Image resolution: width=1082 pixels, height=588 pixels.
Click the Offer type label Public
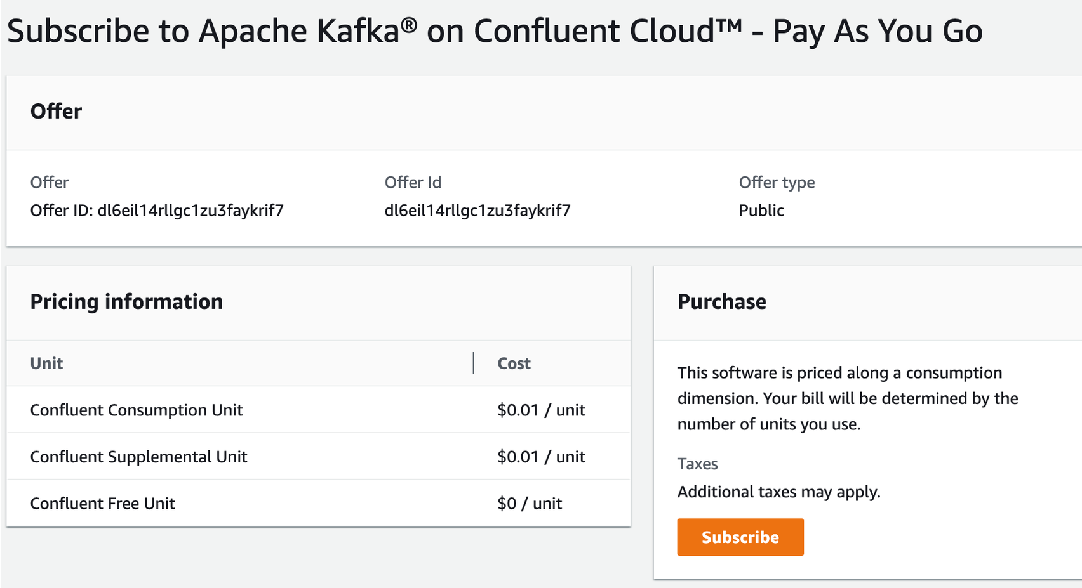(x=761, y=210)
